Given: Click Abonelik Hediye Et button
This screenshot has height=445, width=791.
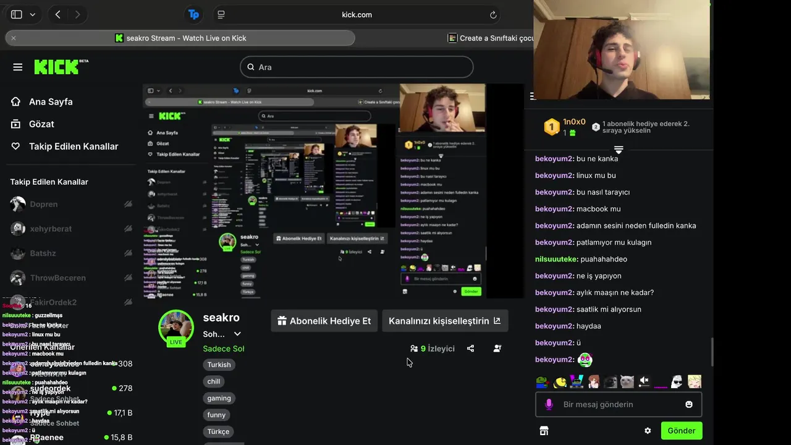Looking at the screenshot, I should pyautogui.click(x=324, y=321).
